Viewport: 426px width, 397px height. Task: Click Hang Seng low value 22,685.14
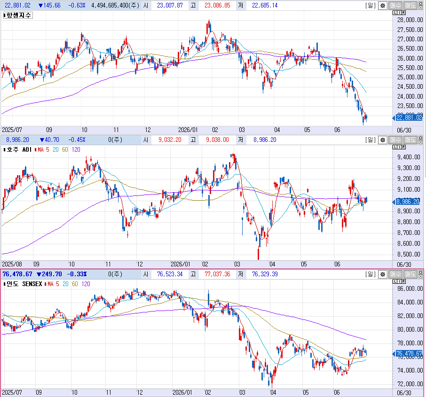click(265, 6)
